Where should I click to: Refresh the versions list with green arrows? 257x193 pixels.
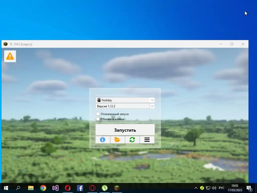point(132,140)
